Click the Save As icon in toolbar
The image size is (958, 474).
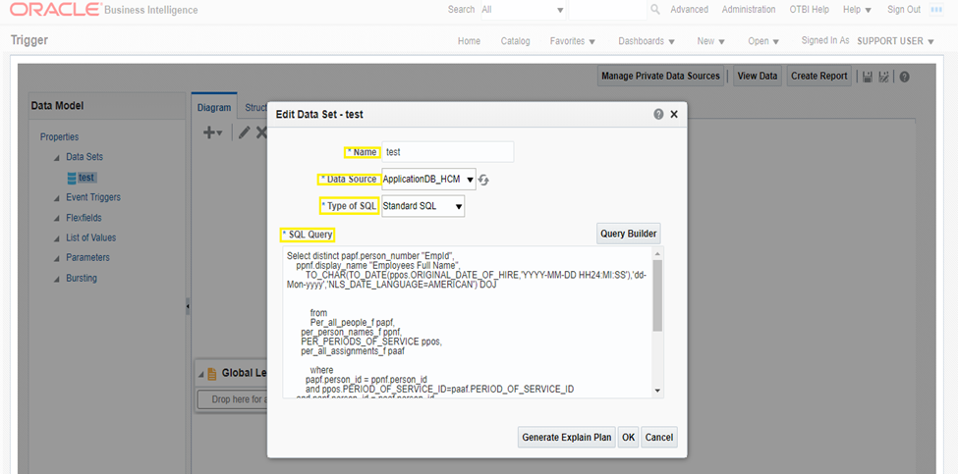click(x=884, y=77)
